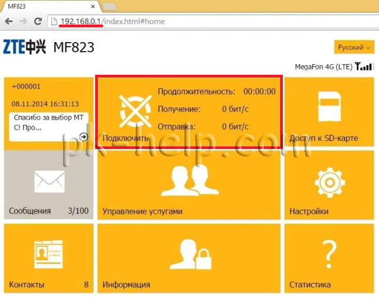
Task: Click the date 08.11.2014 16:31:13
Action: (45, 104)
